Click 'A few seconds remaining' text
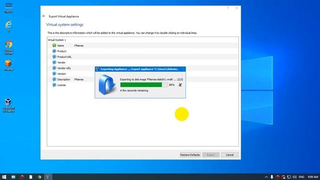 134,90
